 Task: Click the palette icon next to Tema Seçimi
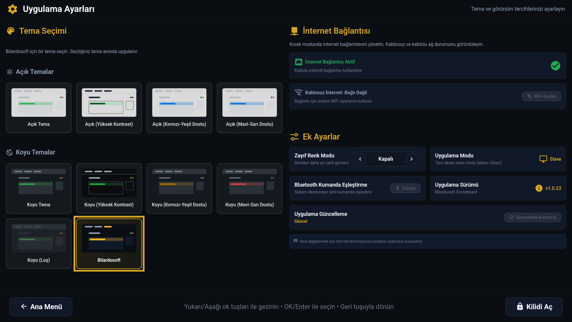pos(11,31)
